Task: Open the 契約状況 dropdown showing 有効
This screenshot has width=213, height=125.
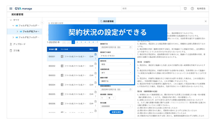Action: 116,64
